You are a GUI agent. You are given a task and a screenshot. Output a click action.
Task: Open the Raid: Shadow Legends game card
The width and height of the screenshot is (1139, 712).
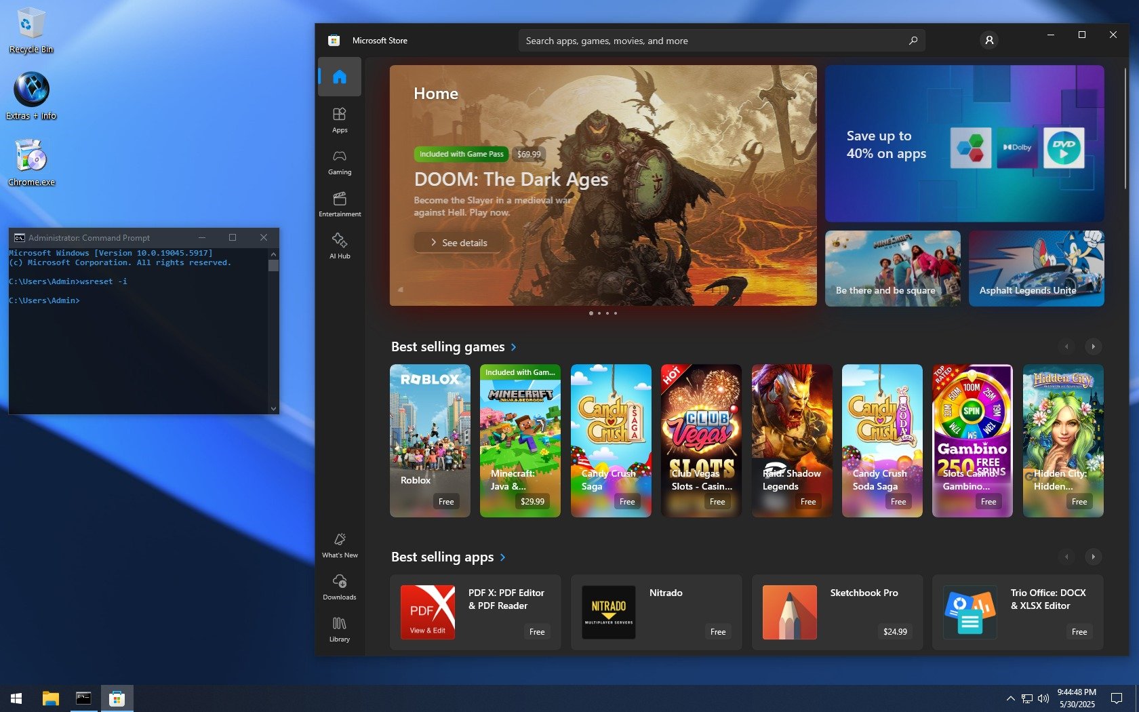pos(792,441)
